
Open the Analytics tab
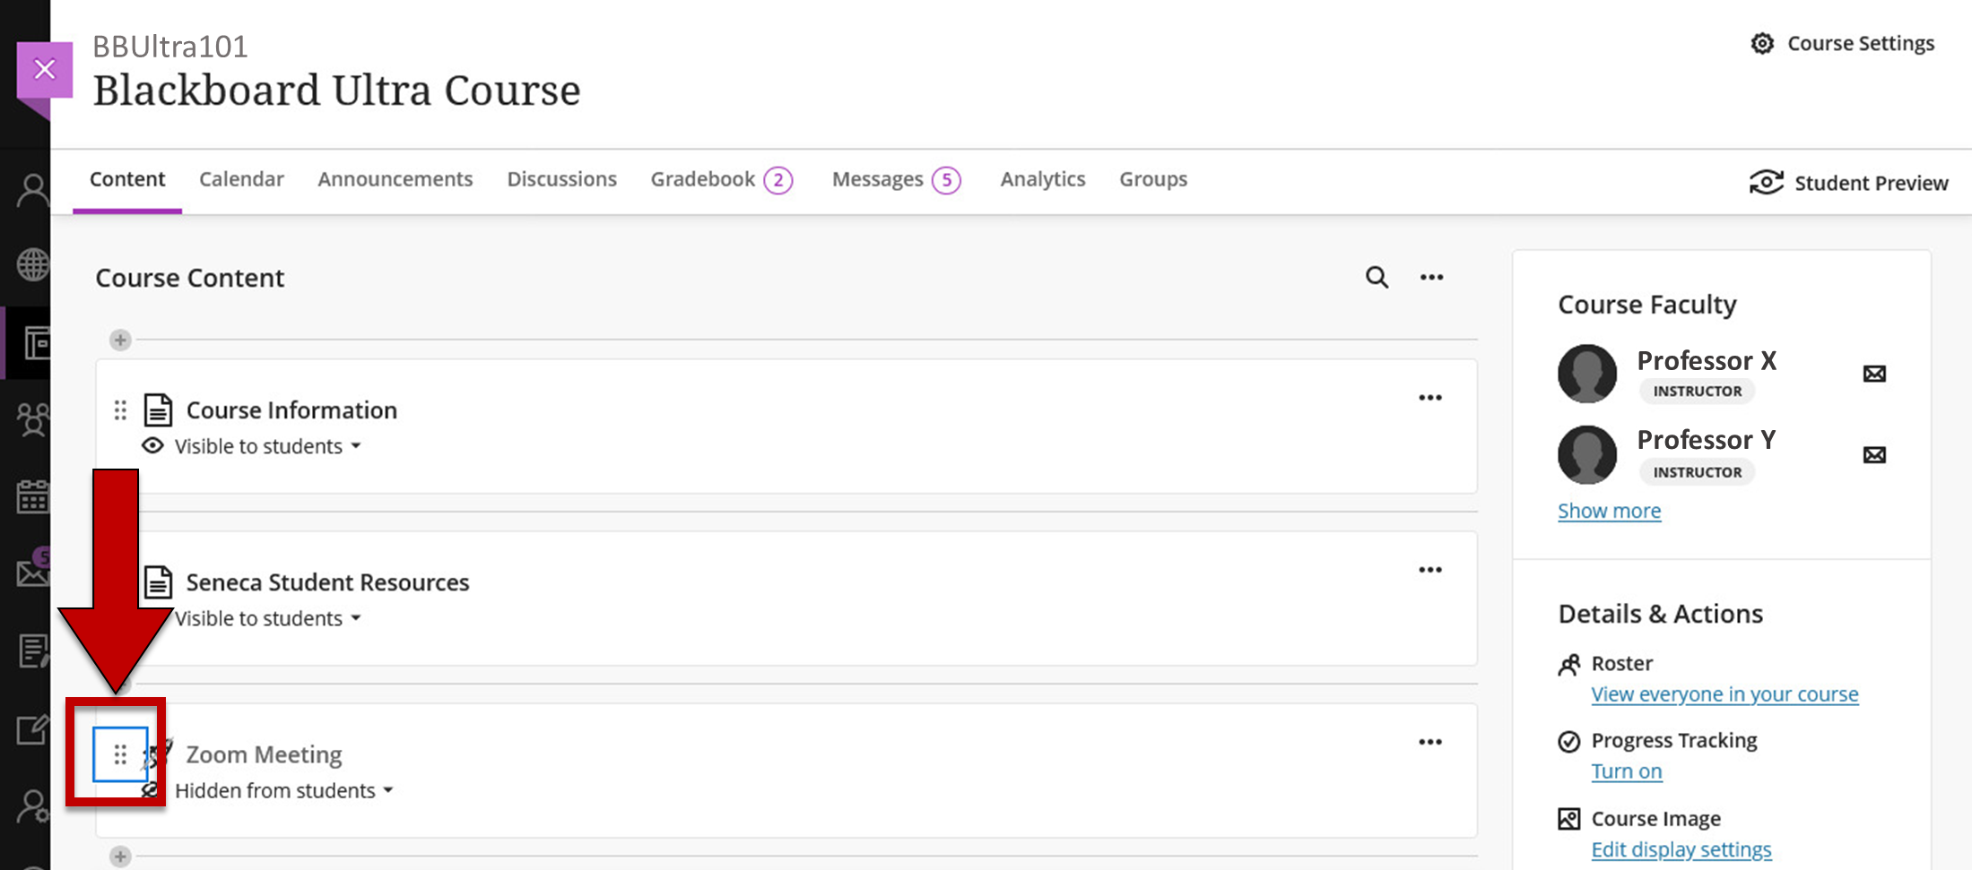click(x=1042, y=179)
